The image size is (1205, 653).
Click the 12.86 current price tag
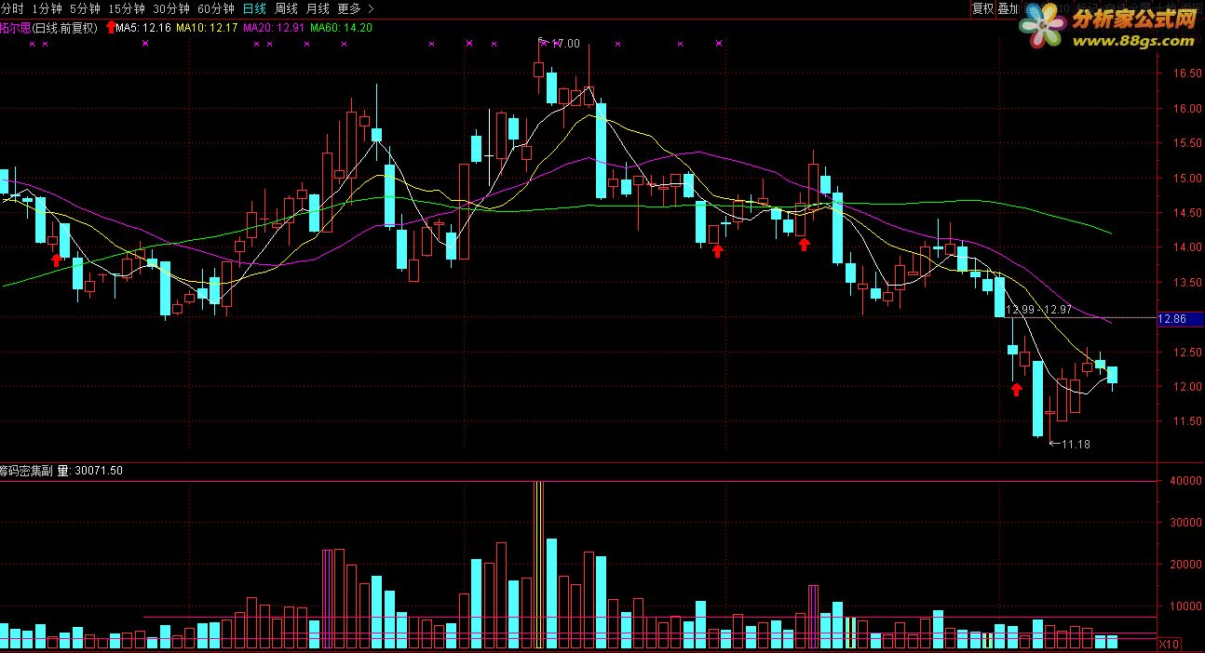(x=1179, y=318)
